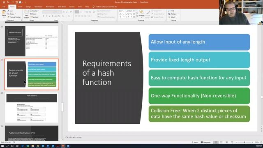
Task: Select slide 32 Hashing Algorithms thumbnail
Action: 32,41
